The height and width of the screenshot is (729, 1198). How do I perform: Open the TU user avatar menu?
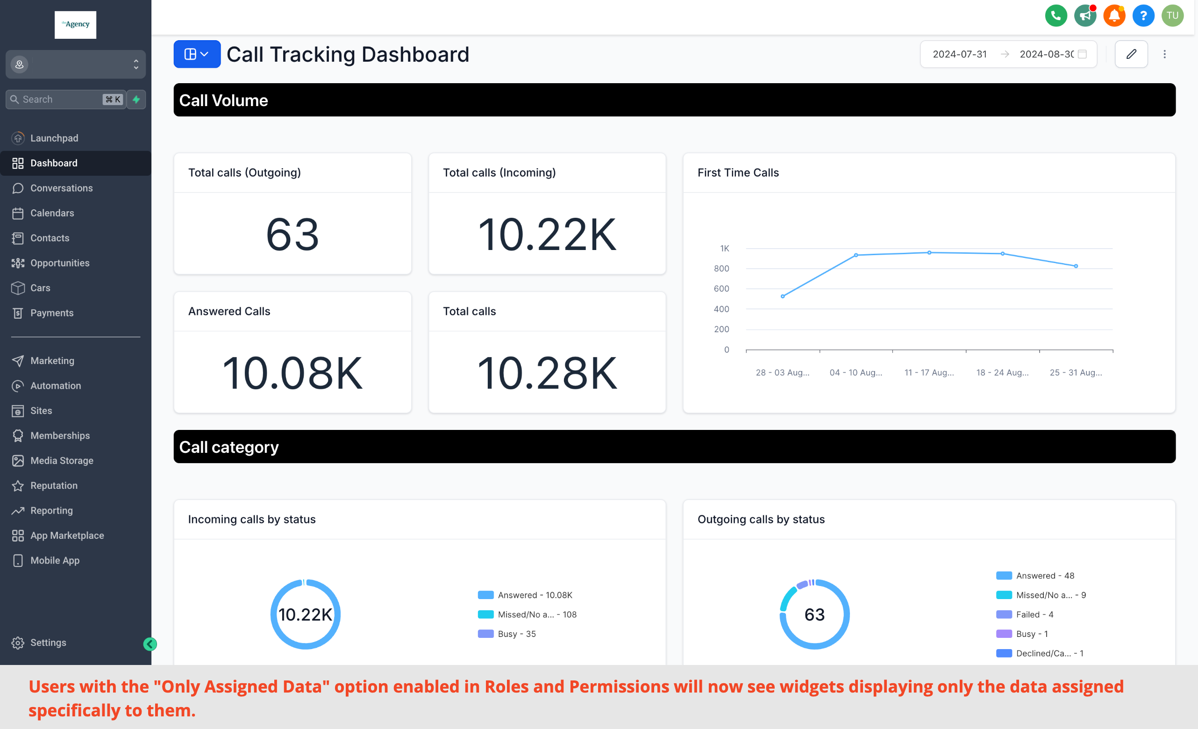click(1172, 15)
